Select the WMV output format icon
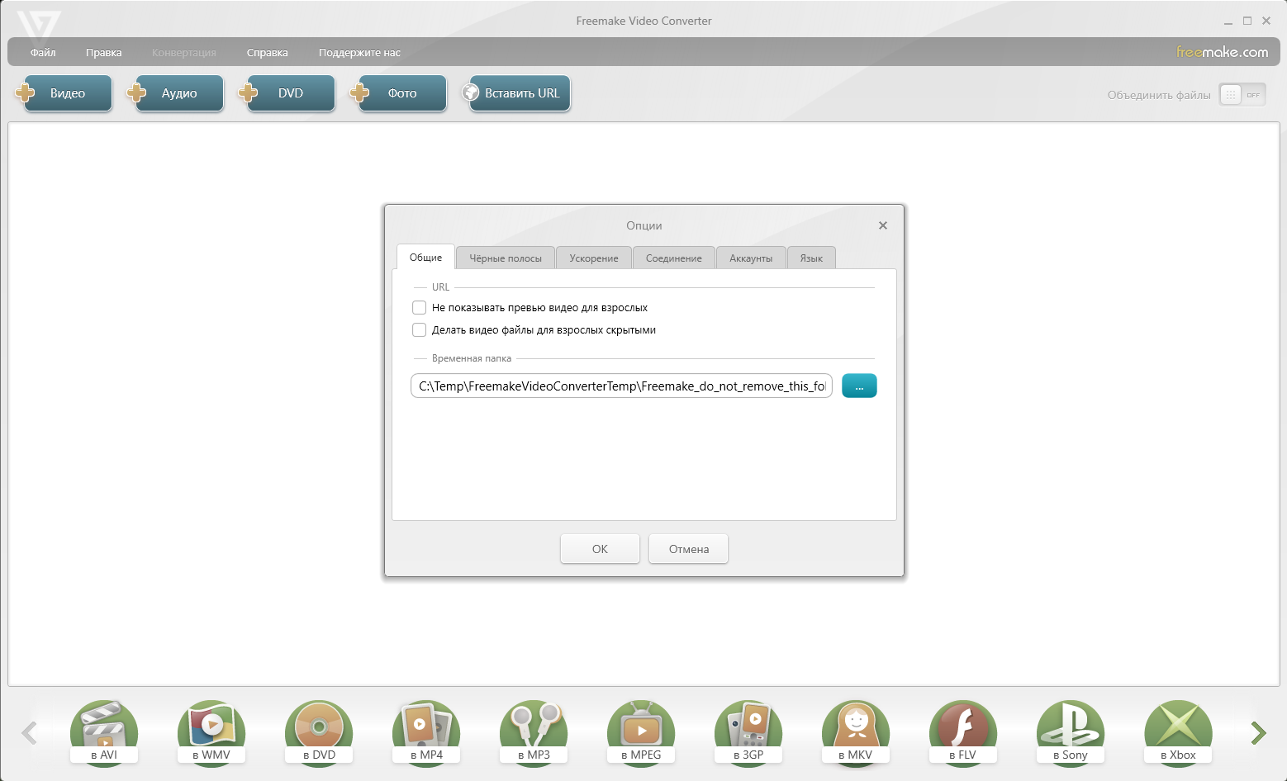 211,731
